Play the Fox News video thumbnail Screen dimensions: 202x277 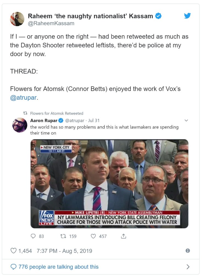click(109, 184)
